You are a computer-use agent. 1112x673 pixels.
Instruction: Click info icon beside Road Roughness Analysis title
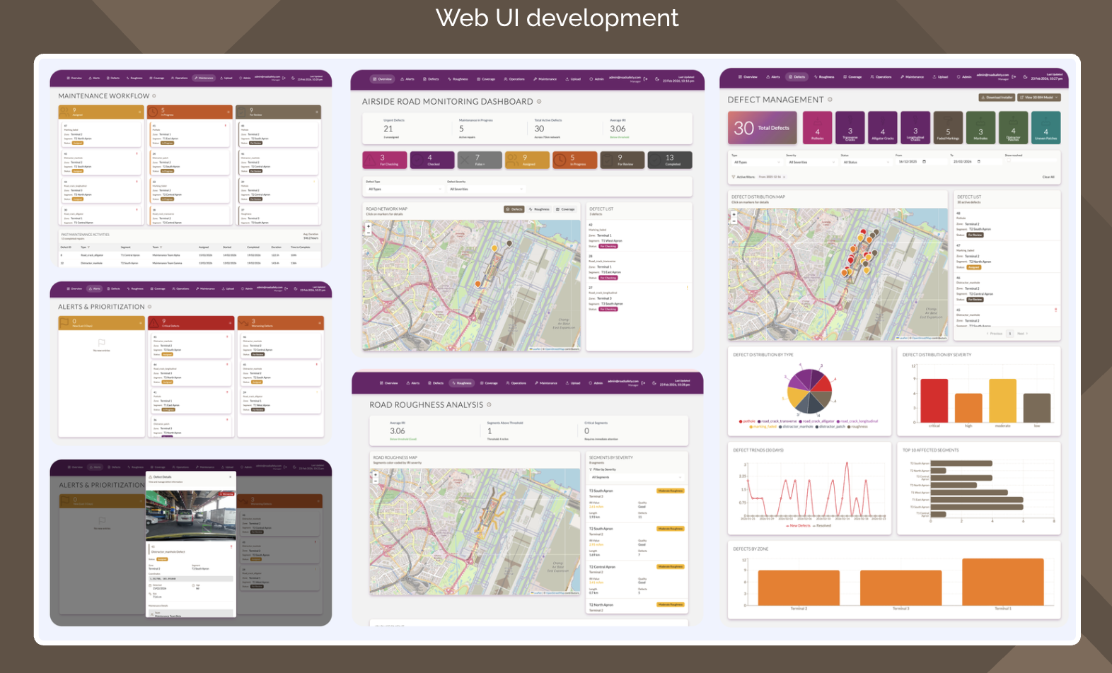[x=489, y=405]
